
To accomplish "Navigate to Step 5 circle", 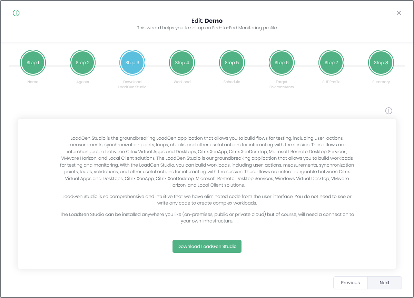I will (231, 63).
